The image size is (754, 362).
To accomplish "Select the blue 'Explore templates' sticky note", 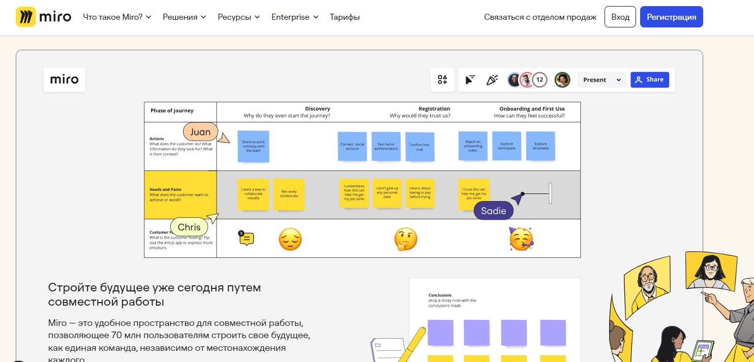I will point(540,146).
